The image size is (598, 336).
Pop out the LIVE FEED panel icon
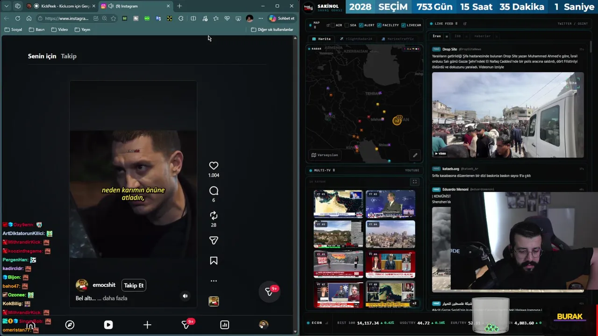pyautogui.click(x=465, y=23)
